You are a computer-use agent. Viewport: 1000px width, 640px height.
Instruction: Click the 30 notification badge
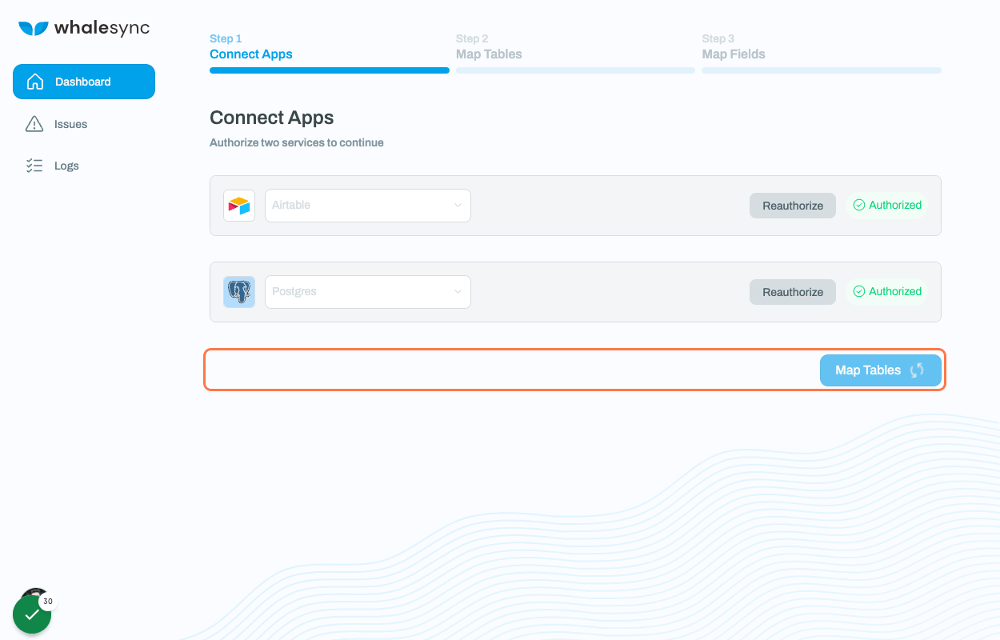tap(48, 602)
